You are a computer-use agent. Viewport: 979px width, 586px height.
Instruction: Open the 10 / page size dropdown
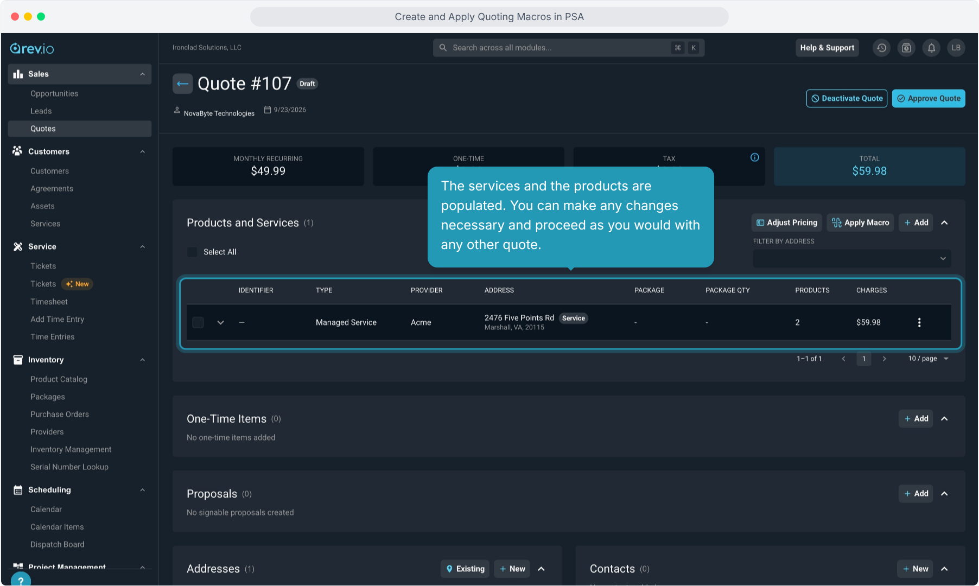click(928, 359)
